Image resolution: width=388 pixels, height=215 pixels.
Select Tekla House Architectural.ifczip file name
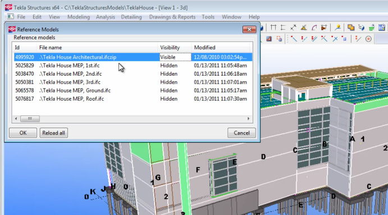point(78,57)
